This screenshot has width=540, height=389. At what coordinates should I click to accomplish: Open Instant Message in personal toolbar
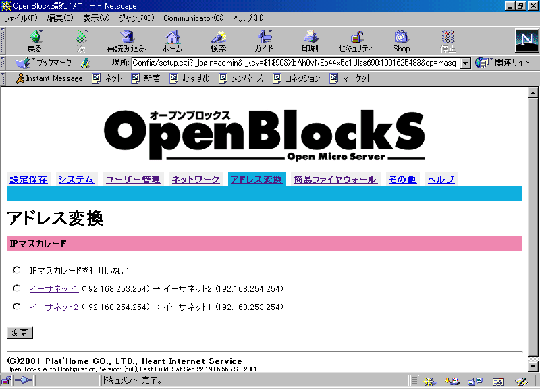tap(49, 78)
